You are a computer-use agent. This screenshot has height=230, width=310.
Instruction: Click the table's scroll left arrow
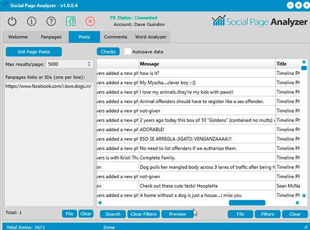[100, 203]
